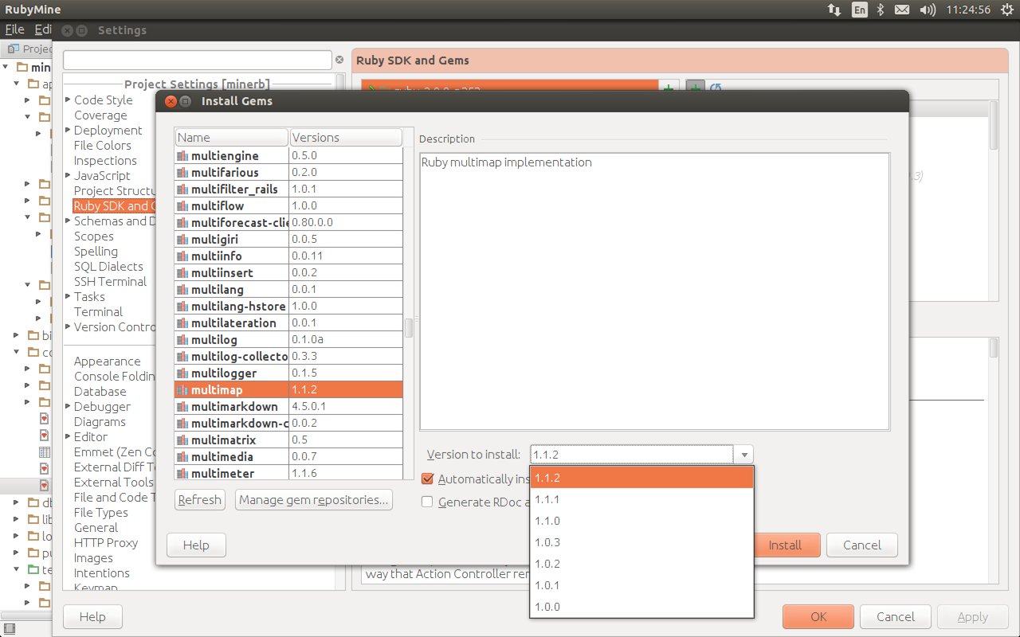1020x637 pixels.
Task: Select File Colors in Settings list
Action: click(102, 146)
